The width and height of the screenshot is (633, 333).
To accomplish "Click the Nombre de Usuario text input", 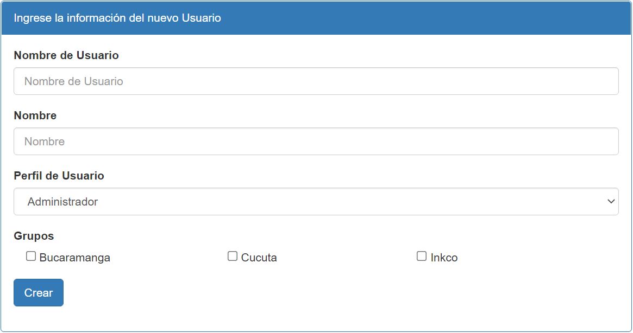I will click(x=316, y=81).
